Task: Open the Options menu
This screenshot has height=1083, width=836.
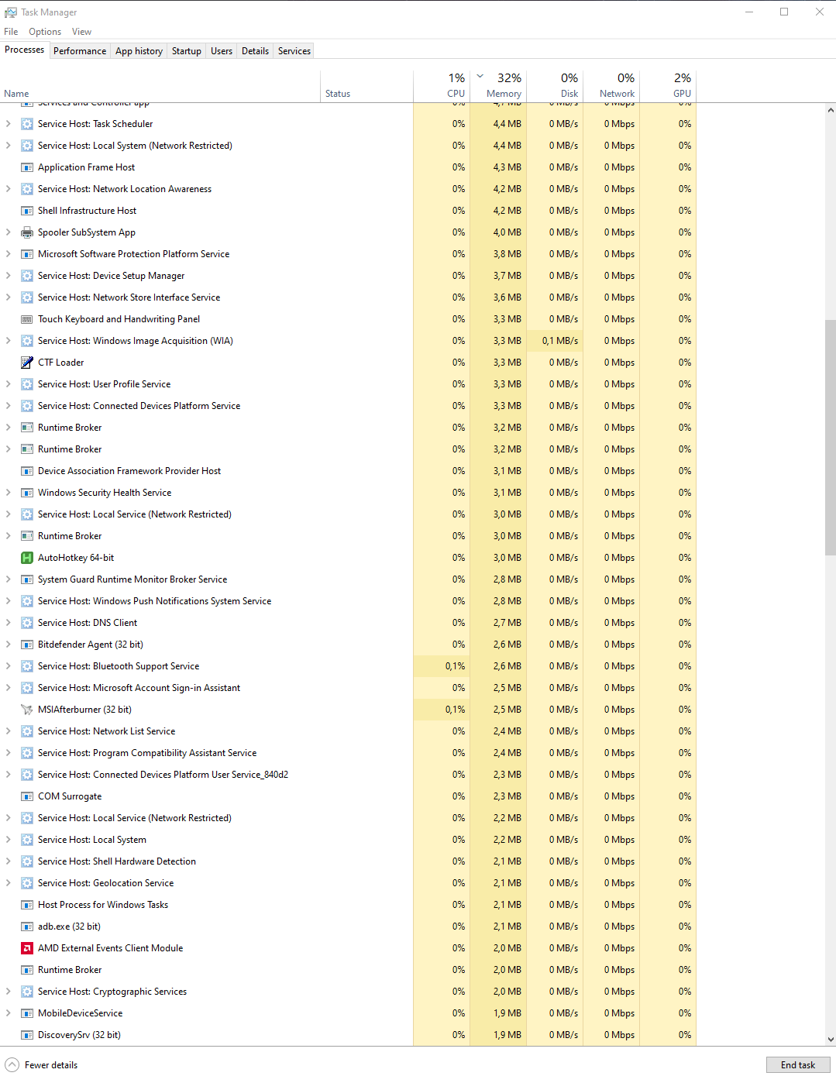Action: (45, 32)
